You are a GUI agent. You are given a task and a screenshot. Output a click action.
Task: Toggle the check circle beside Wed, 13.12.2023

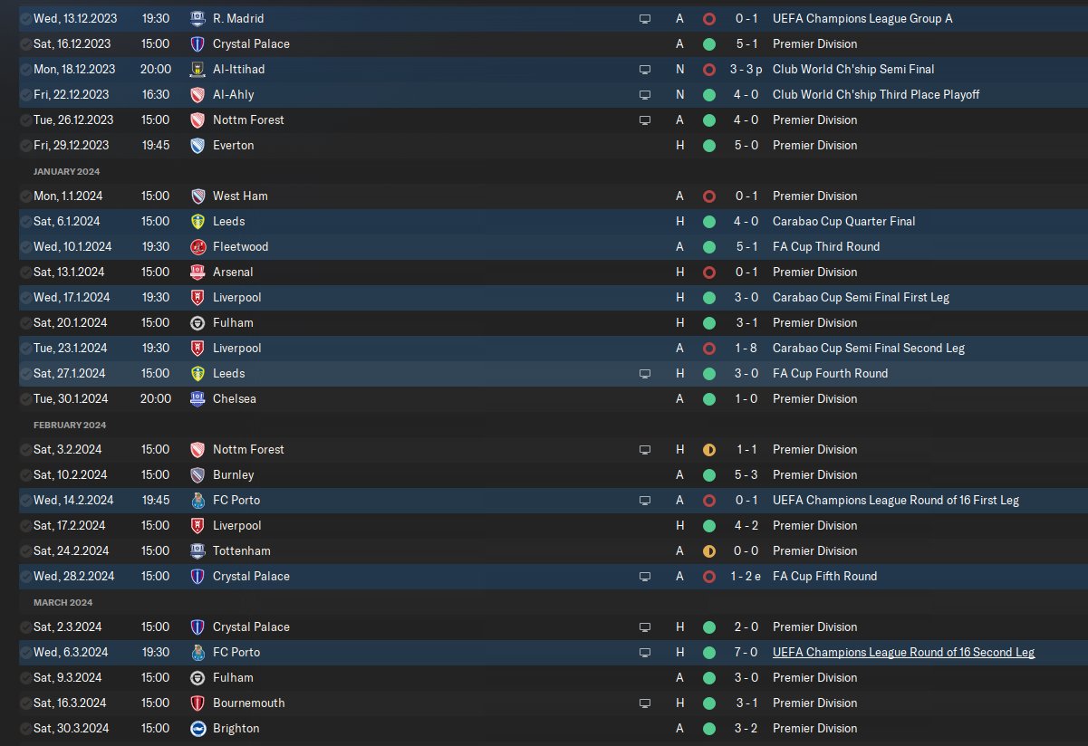point(24,18)
